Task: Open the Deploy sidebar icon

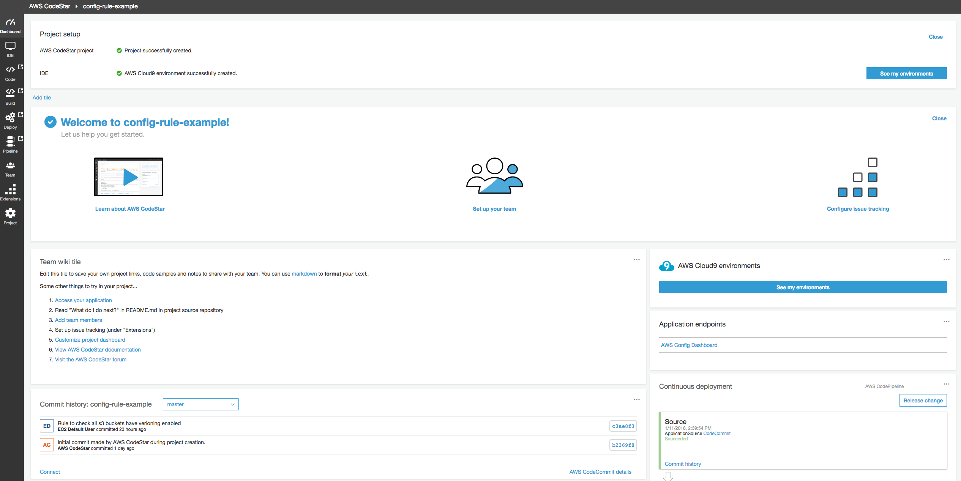Action: 10,120
